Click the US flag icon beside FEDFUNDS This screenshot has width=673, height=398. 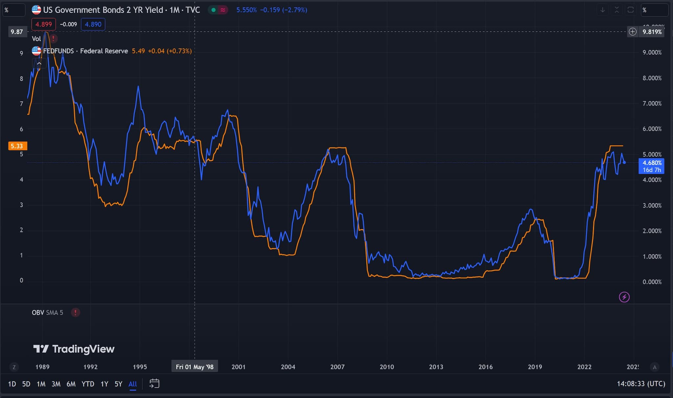coord(36,51)
